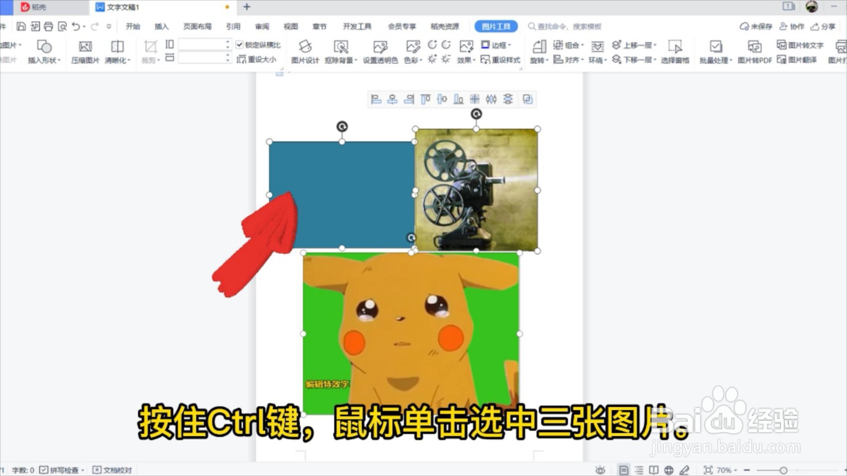
Task: Click the Print icon in quick access toolbar
Action: (49, 26)
